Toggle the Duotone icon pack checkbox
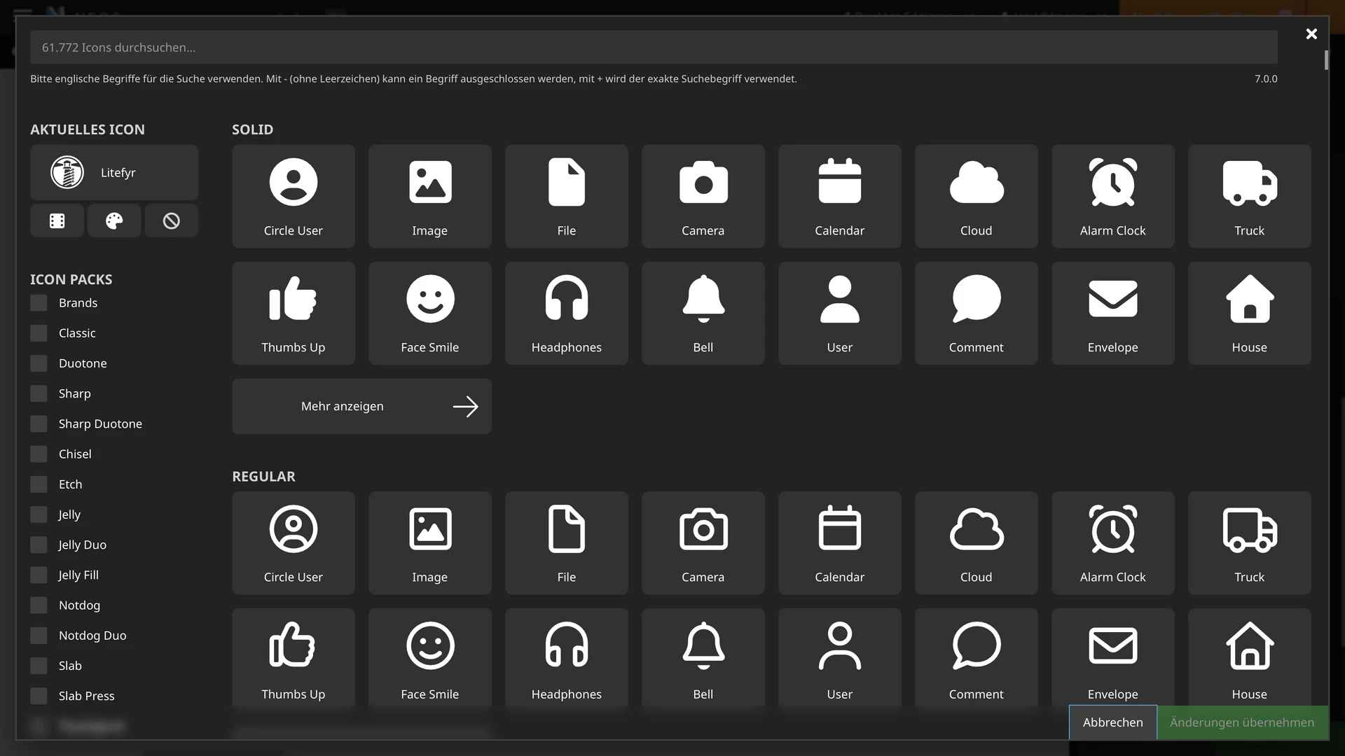Image resolution: width=1345 pixels, height=756 pixels. (x=39, y=363)
